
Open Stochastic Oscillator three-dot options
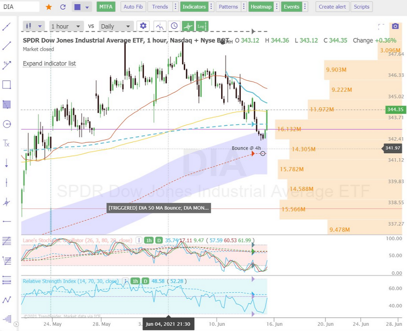pyautogui.click(x=139, y=240)
